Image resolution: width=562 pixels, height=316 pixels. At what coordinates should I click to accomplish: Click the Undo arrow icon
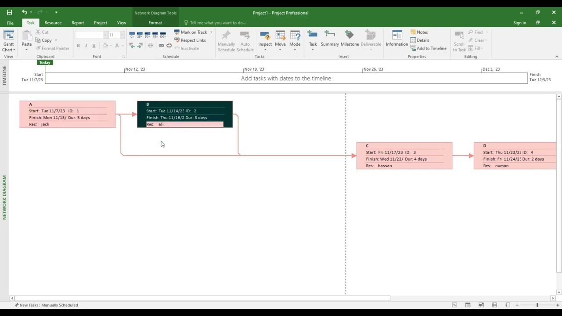(25, 12)
